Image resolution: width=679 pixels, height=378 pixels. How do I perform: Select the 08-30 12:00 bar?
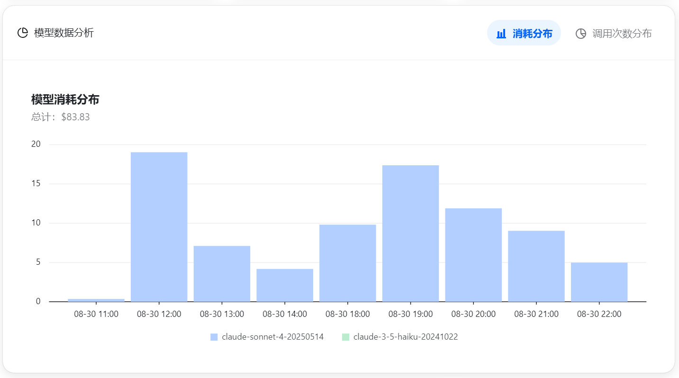pos(159,227)
